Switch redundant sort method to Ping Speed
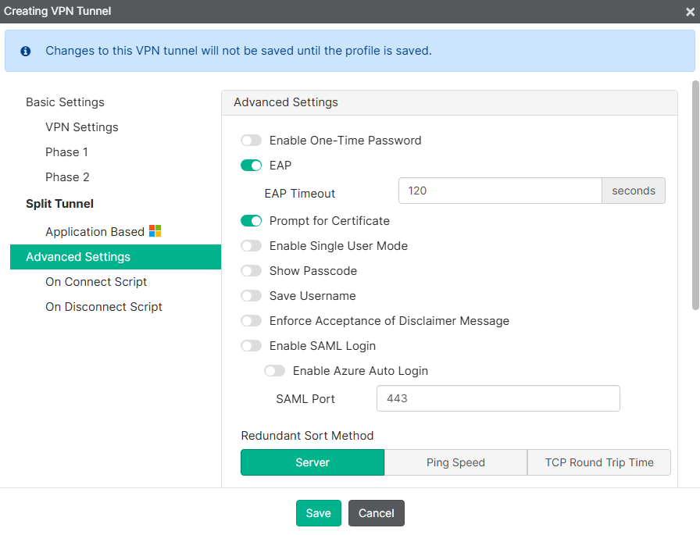 (x=455, y=462)
